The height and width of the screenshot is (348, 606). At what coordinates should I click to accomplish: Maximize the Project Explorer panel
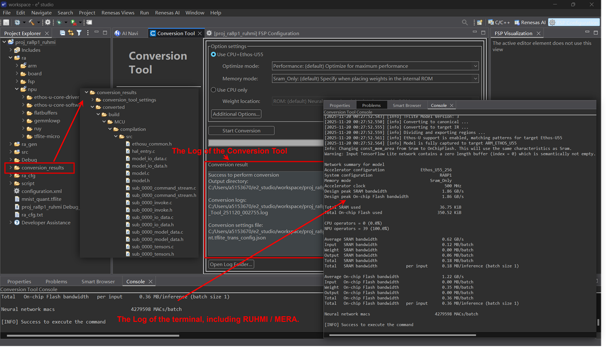coord(105,33)
